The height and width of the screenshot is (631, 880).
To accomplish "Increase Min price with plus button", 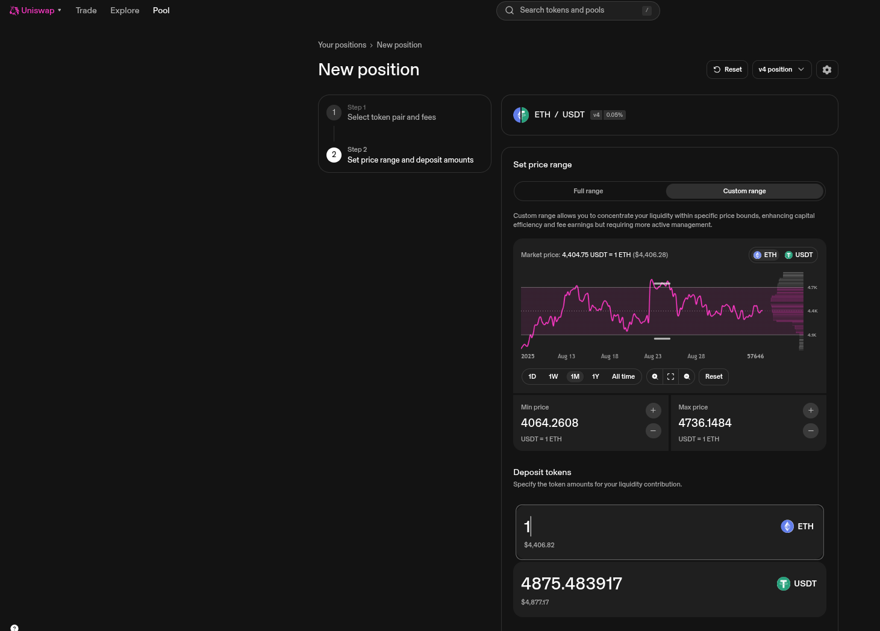I will pyautogui.click(x=653, y=411).
